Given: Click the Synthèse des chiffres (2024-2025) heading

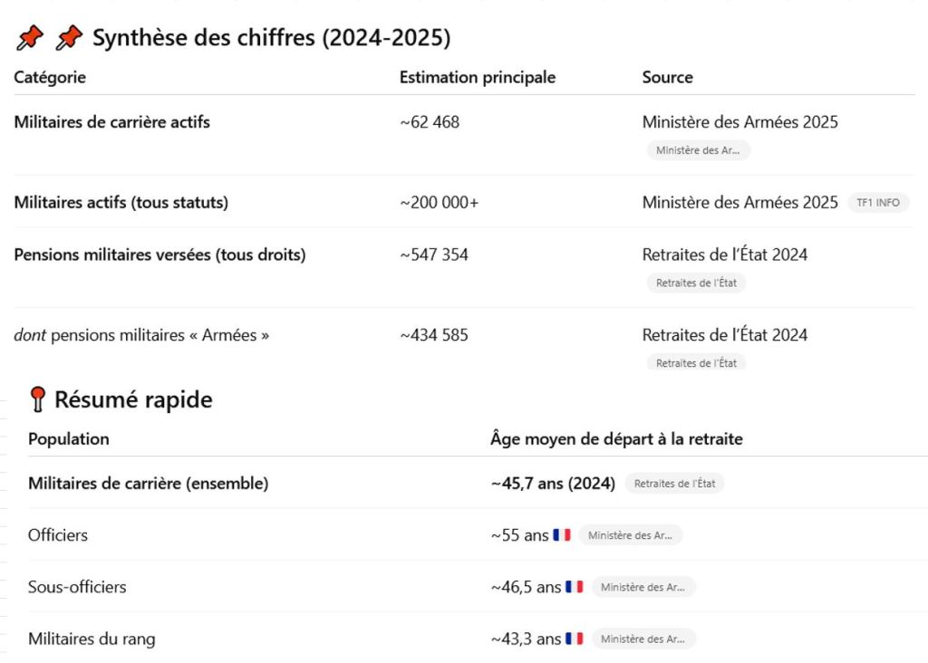Looking at the screenshot, I should (271, 38).
